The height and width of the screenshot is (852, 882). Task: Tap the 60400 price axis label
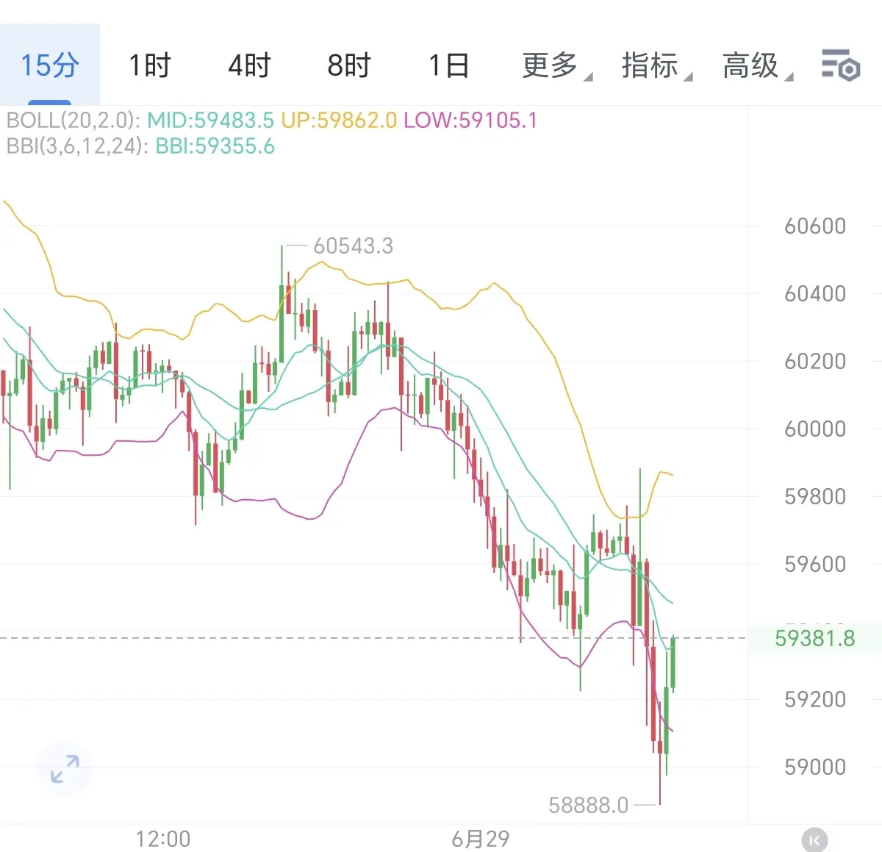(815, 293)
